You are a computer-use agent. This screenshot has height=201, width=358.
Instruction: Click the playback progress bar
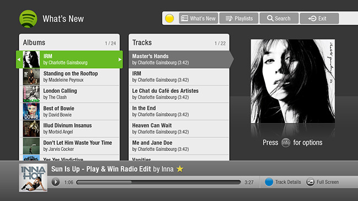[x=159, y=182]
